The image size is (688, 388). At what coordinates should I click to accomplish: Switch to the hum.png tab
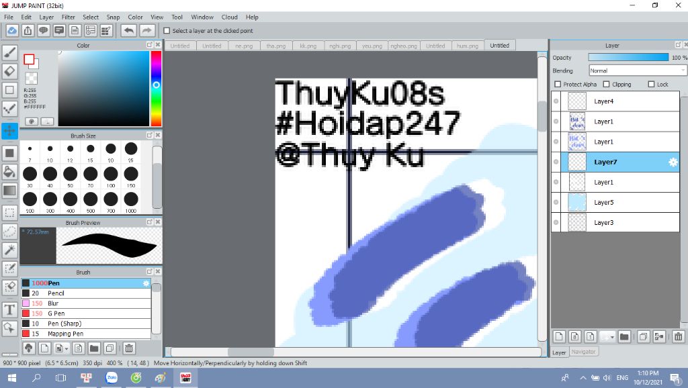click(x=468, y=46)
